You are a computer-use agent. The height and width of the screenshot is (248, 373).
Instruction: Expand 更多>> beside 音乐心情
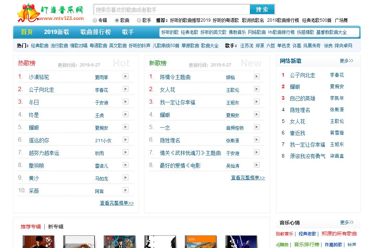pyautogui.click(x=346, y=222)
